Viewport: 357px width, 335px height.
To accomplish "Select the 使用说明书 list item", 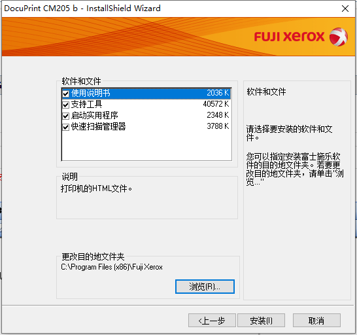I will point(146,94).
